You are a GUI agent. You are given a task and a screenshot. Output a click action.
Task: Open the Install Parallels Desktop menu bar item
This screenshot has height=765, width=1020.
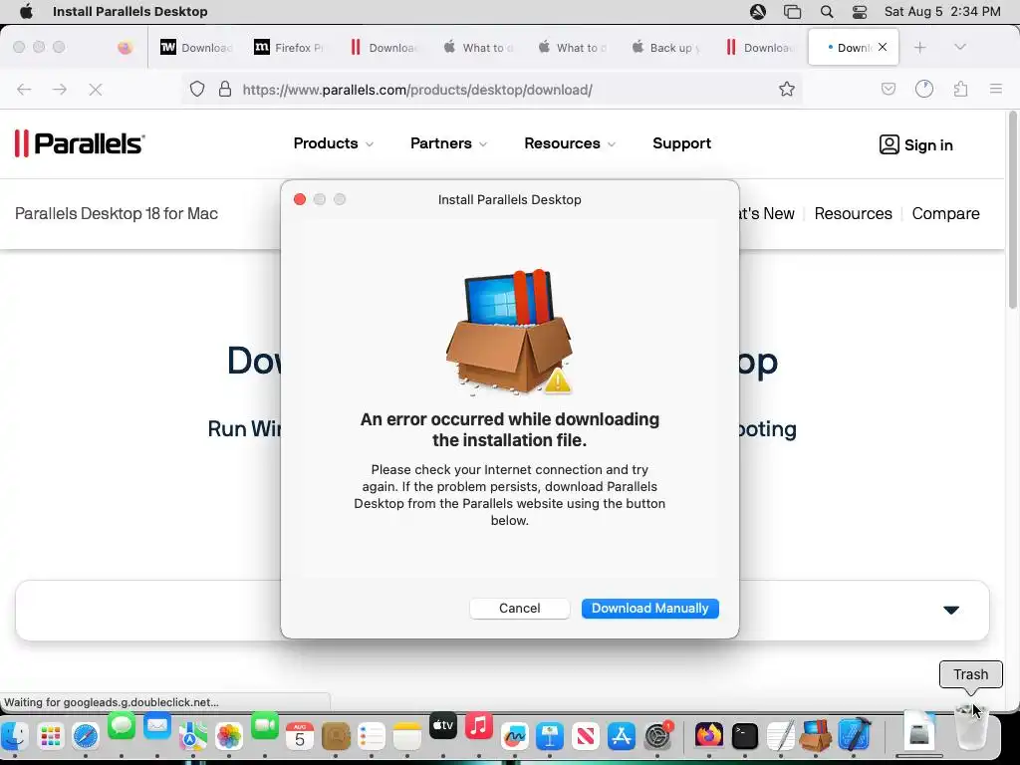click(x=130, y=11)
